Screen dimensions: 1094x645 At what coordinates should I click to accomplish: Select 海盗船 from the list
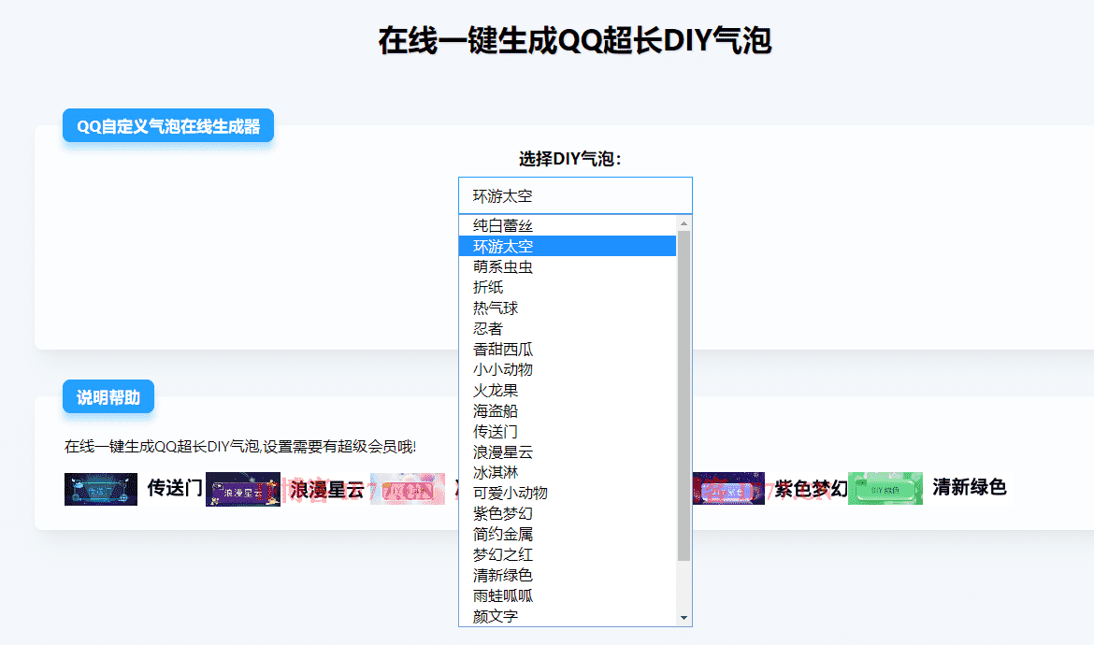coord(568,410)
